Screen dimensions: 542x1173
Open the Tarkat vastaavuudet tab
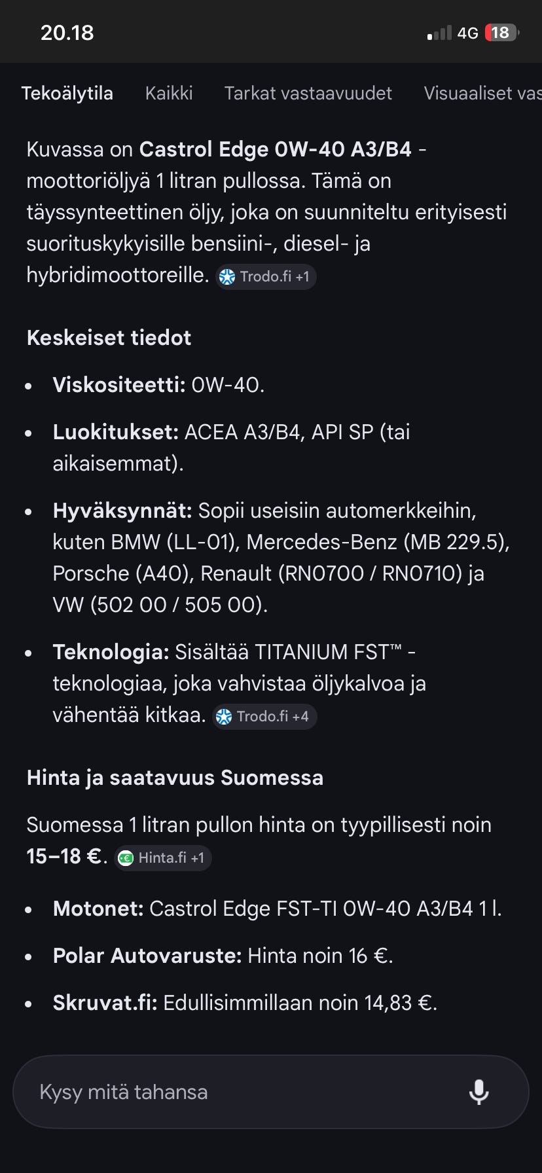pos(308,94)
